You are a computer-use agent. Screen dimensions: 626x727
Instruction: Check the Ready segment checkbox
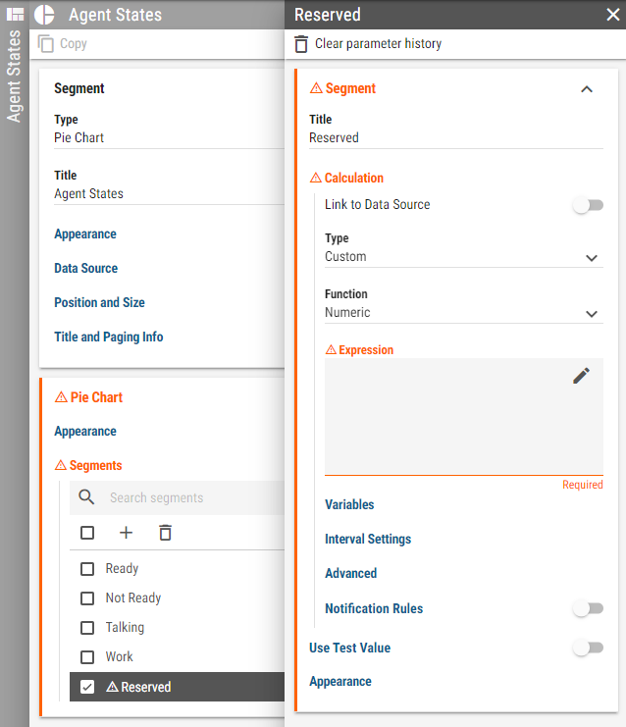point(87,569)
